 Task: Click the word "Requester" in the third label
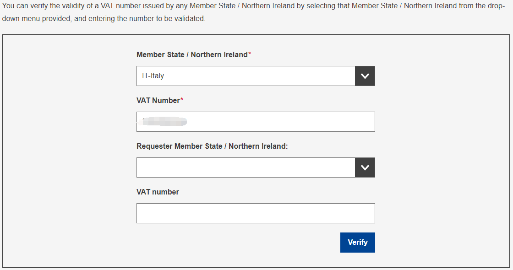[x=154, y=146]
